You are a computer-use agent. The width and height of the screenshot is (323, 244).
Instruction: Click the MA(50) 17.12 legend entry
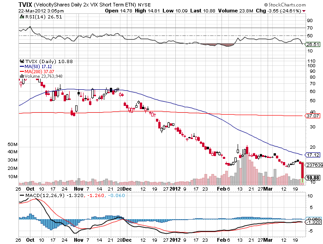pyautogui.click(x=36, y=67)
